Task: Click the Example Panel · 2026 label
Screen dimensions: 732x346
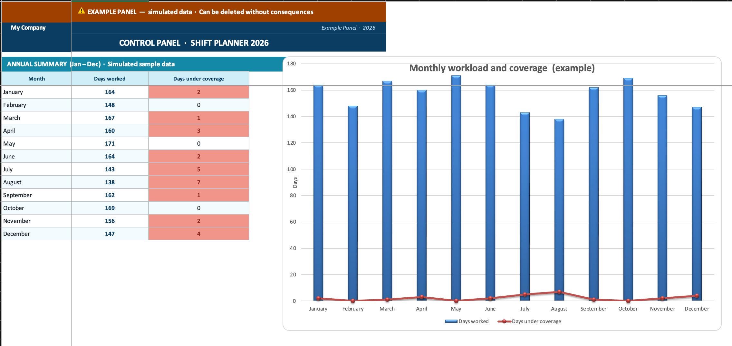Action: tap(348, 28)
